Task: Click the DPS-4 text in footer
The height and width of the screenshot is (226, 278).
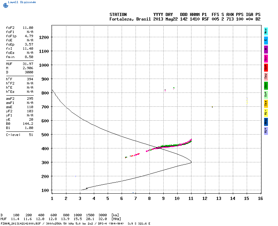Action: pos(101,224)
